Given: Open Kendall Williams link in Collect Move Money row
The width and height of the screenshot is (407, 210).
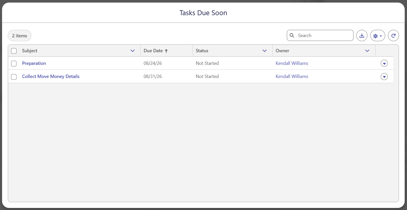Looking at the screenshot, I should 292,76.
